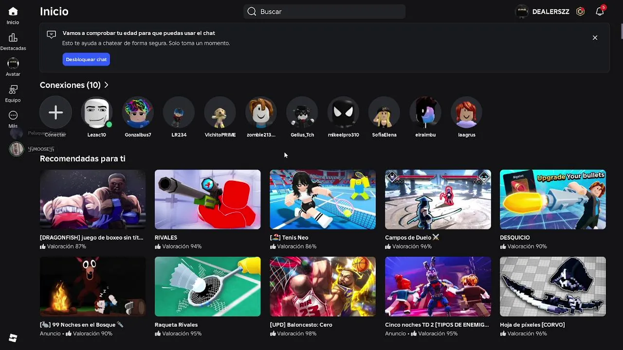The width and height of the screenshot is (623, 350).
Task: Click the Inicio page heading
Action: [x=54, y=12]
